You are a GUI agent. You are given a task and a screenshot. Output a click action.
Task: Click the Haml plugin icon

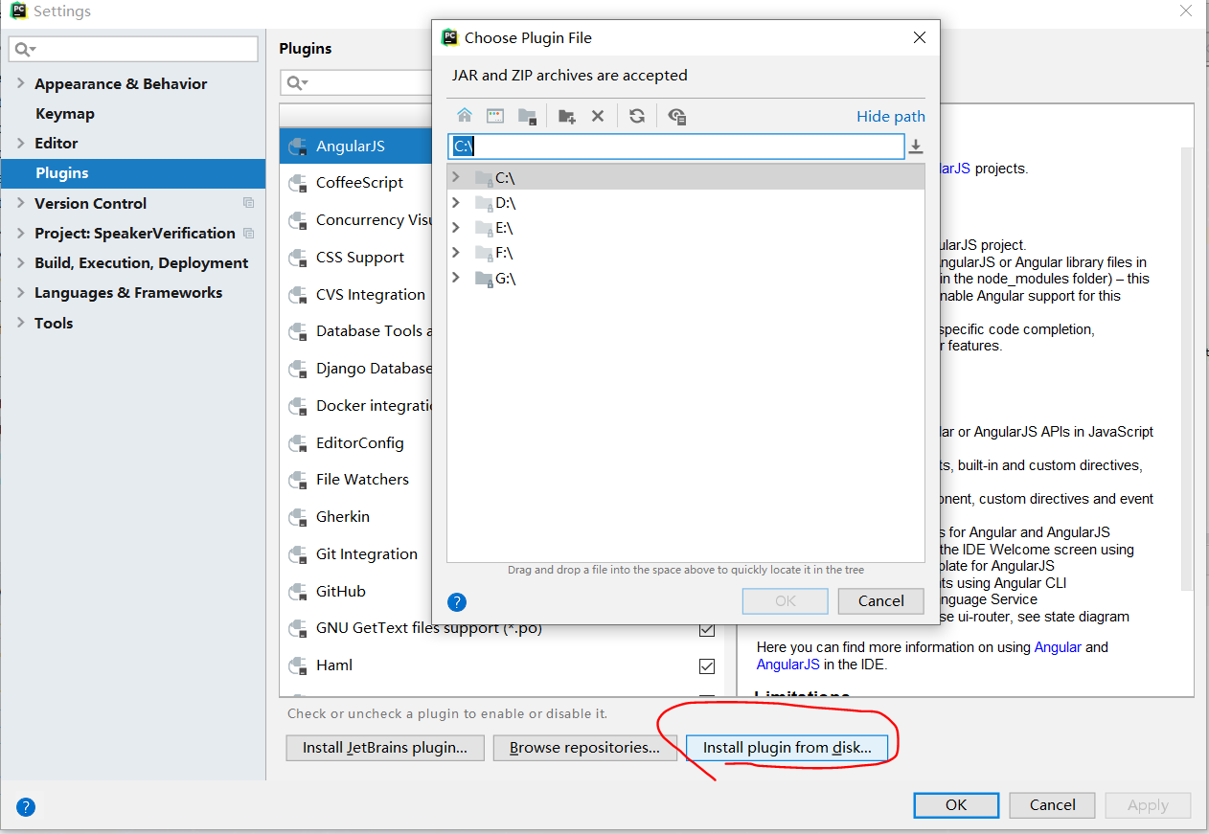[298, 665]
